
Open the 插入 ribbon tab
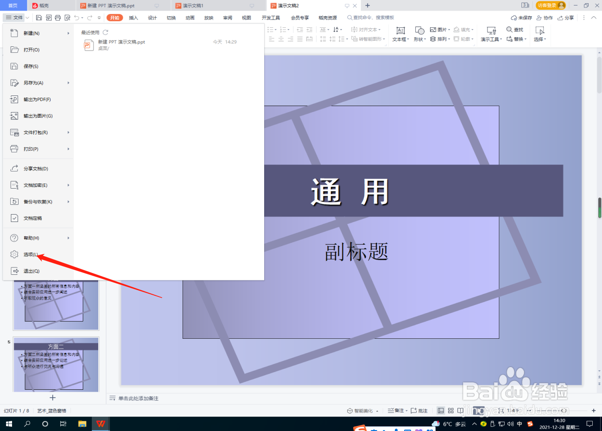click(133, 18)
